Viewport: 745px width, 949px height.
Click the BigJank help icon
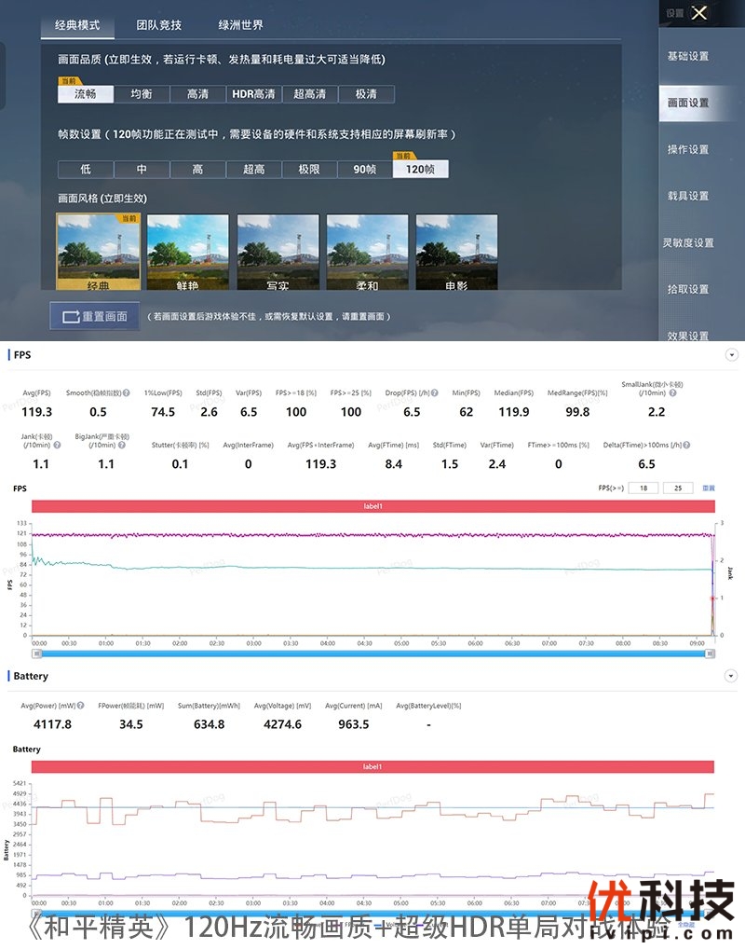pyautogui.click(x=126, y=446)
